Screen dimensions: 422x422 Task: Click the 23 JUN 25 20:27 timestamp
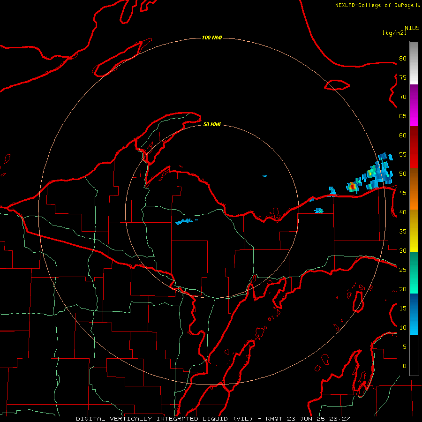(x=319, y=419)
